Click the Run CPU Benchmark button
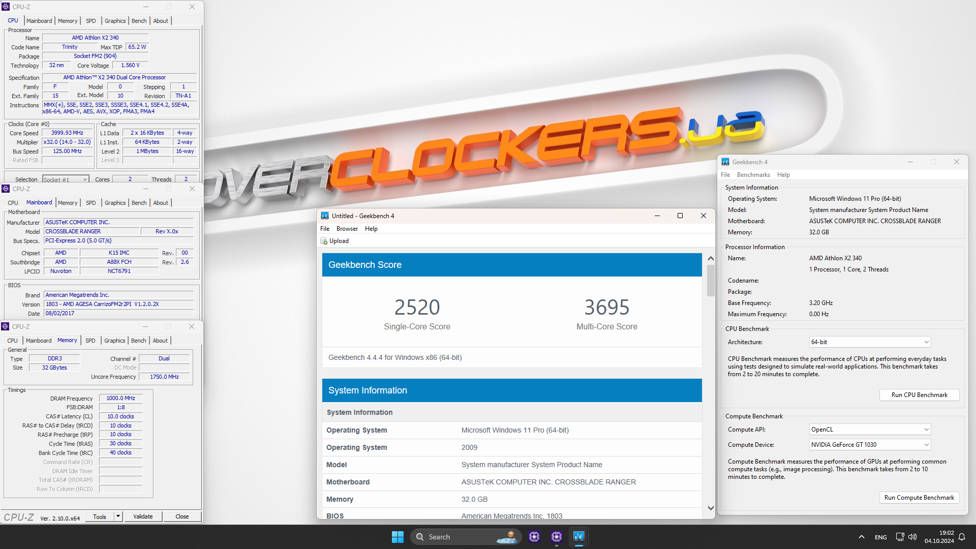The width and height of the screenshot is (976, 549). point(919,395)
